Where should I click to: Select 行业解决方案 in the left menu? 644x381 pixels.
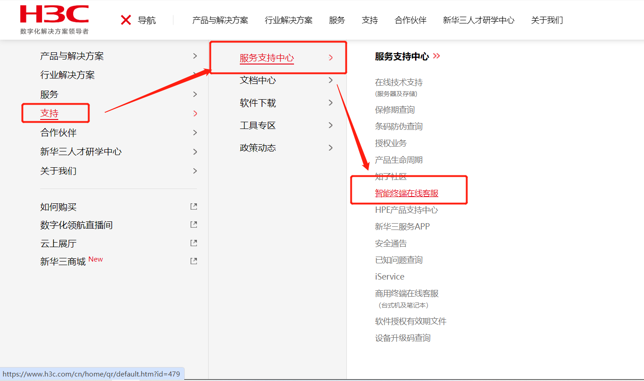pyautogui.click(x=68, y=75)
